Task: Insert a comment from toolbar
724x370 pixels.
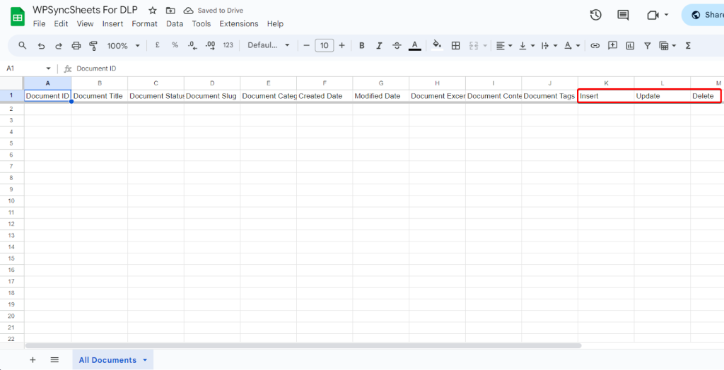Action: tap(613, 45)
